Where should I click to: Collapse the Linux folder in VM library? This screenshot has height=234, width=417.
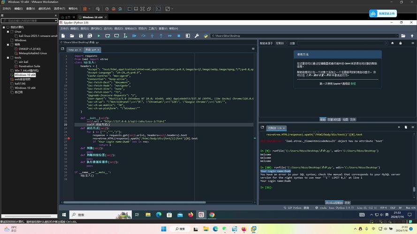pyautogui.click(x=8, y=31)
